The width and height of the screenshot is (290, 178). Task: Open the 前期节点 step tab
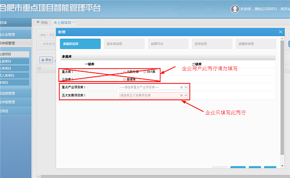click(x=168, y=44)
